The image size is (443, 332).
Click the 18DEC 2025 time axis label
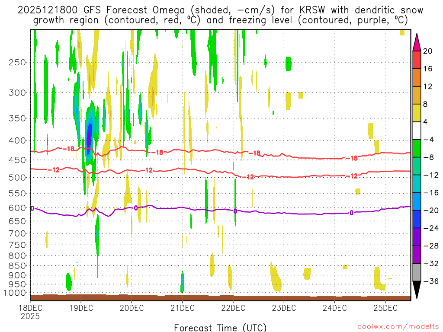[30, 312]
